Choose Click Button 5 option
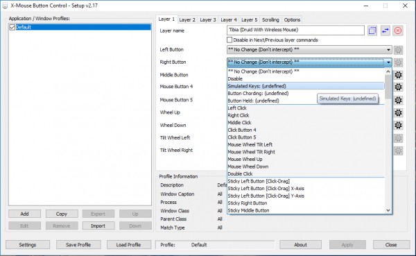The height and width of the screenshot is (256, 416). pyautogui.click(x=306, y=137)
